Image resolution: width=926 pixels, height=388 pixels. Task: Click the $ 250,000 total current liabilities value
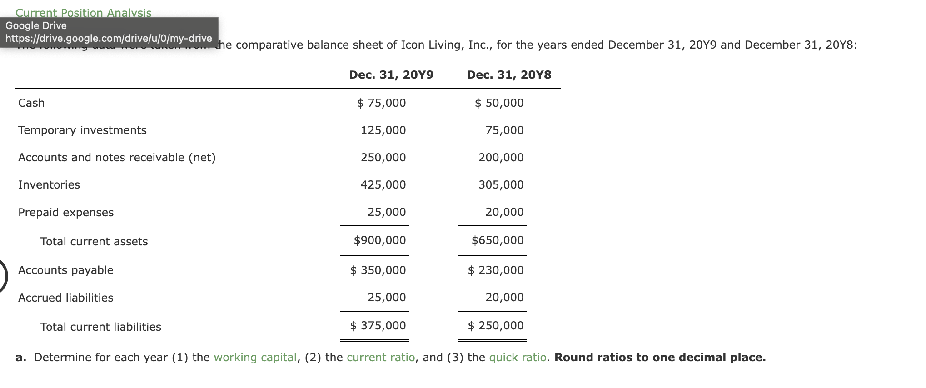[496, 326]
